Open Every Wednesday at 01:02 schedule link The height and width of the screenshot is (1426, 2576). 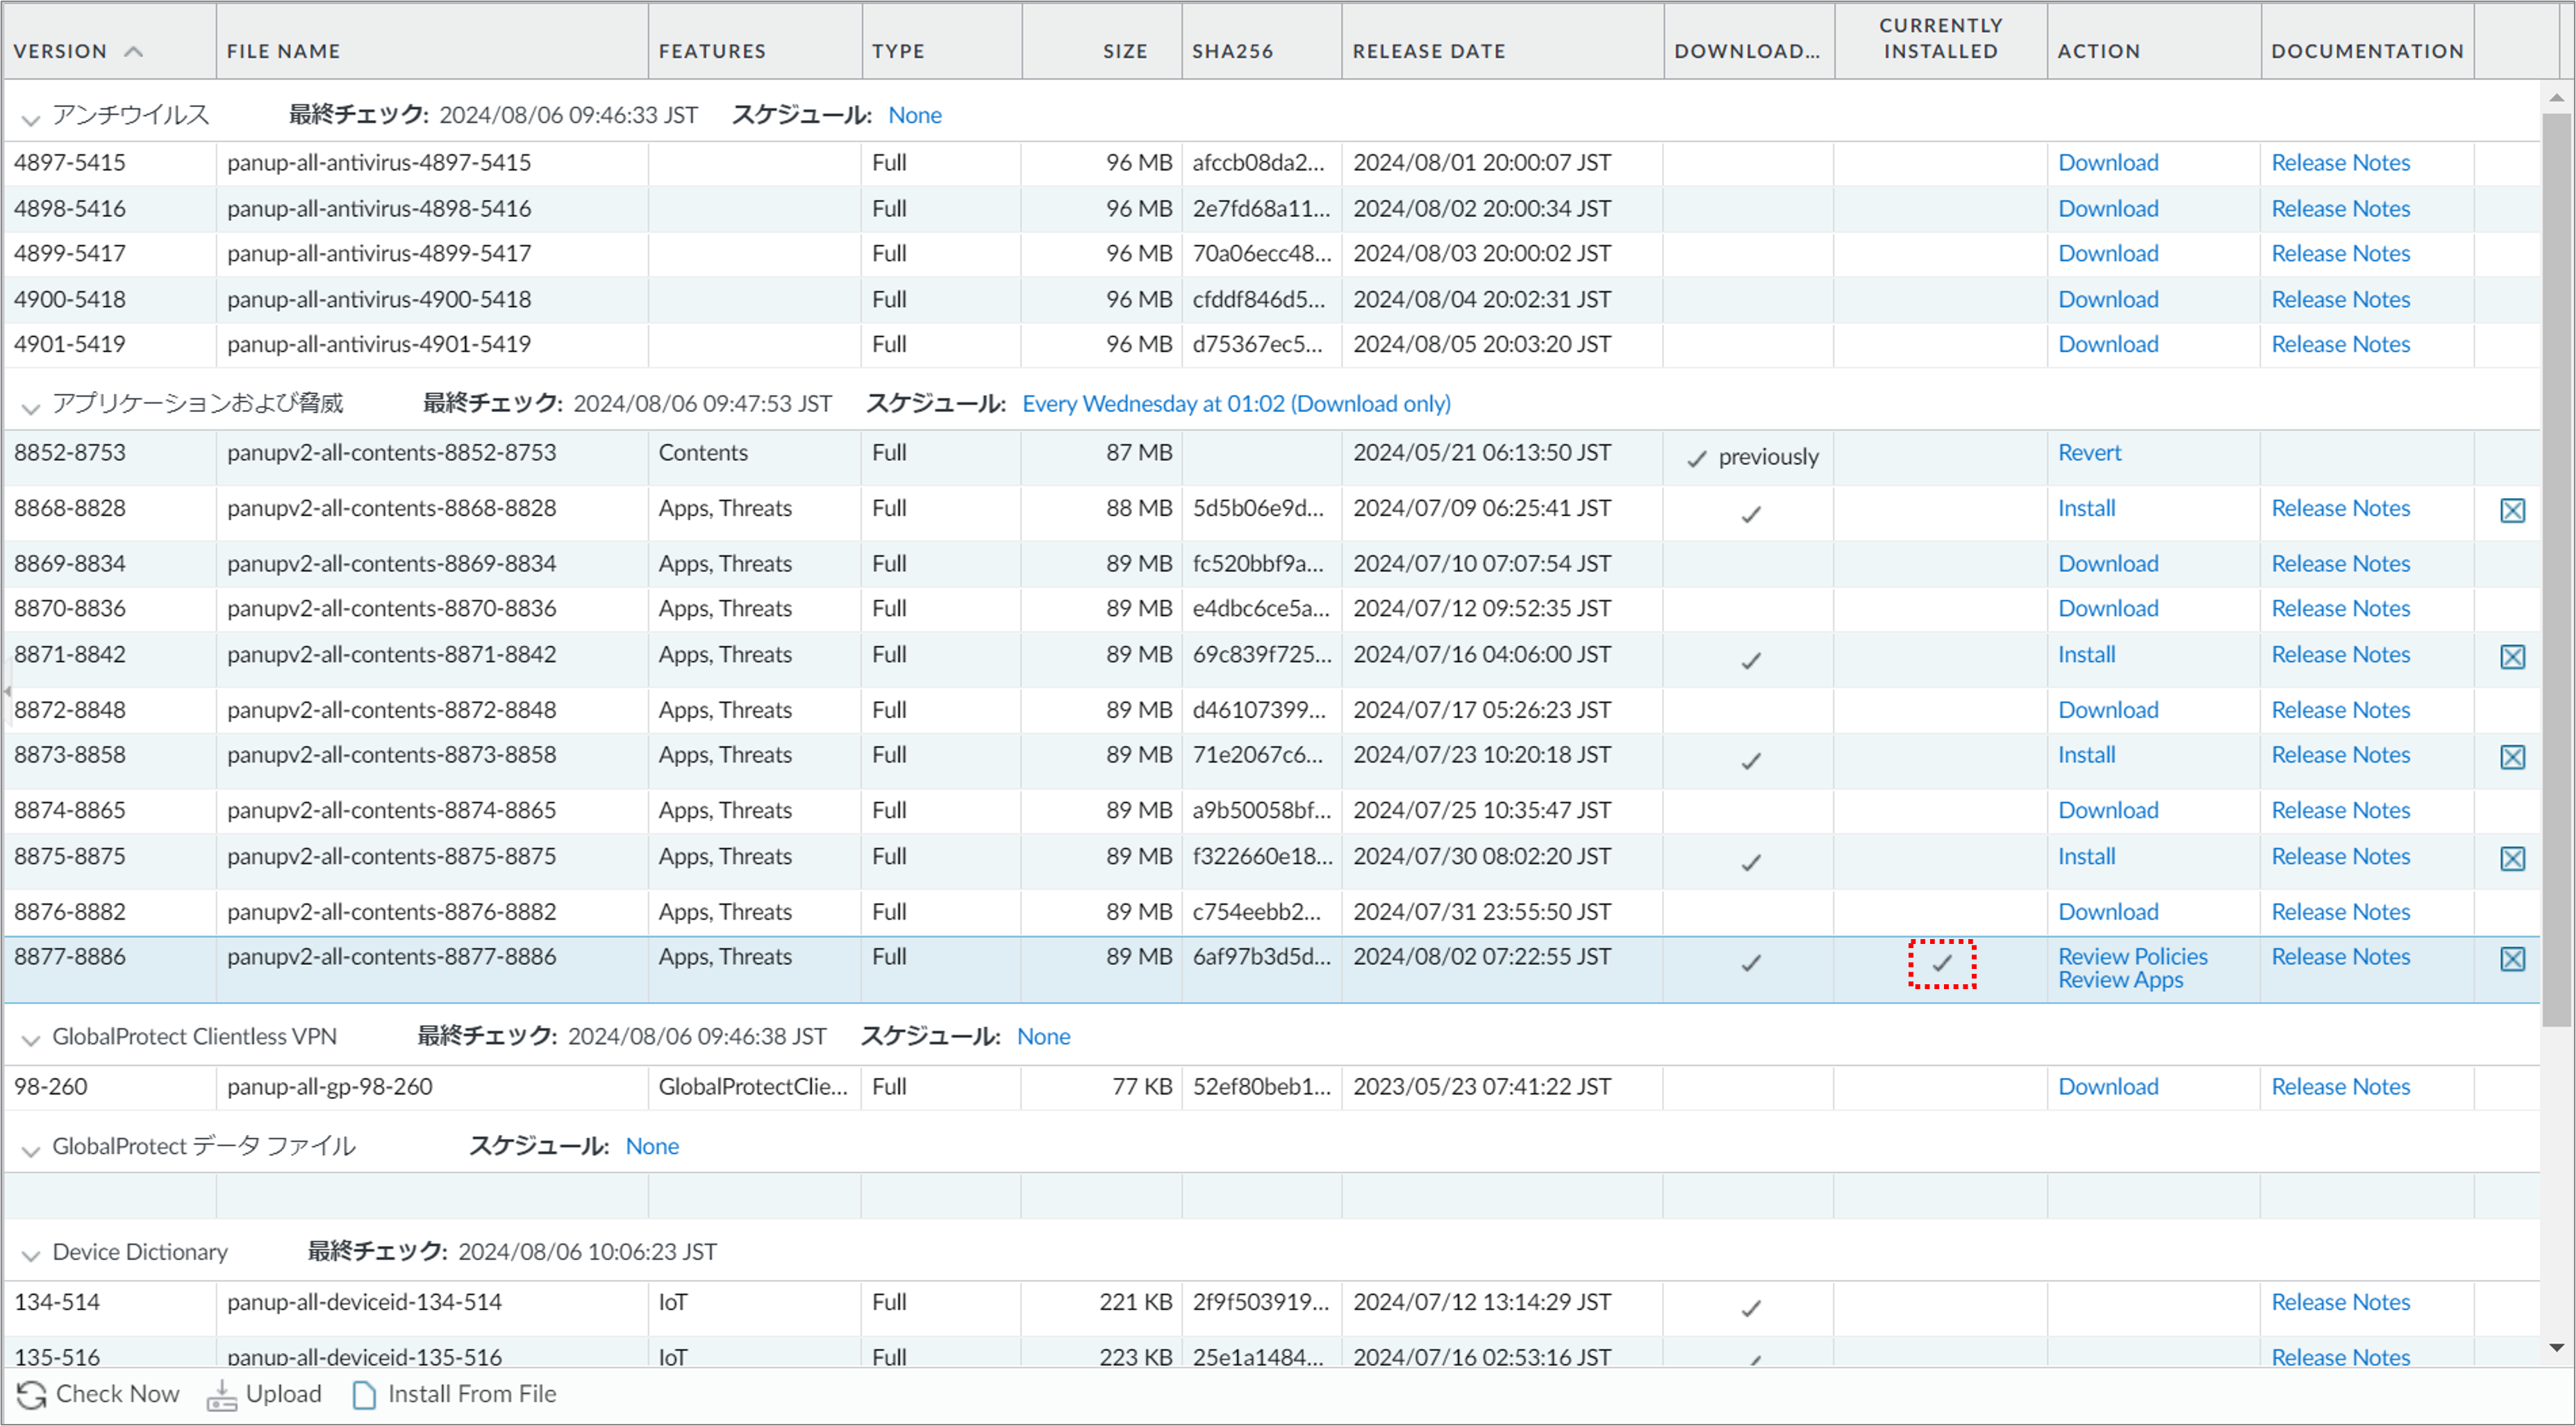click(x=1236, y=403)
